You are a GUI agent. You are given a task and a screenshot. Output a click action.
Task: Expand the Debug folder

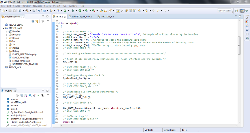(7, 51)
